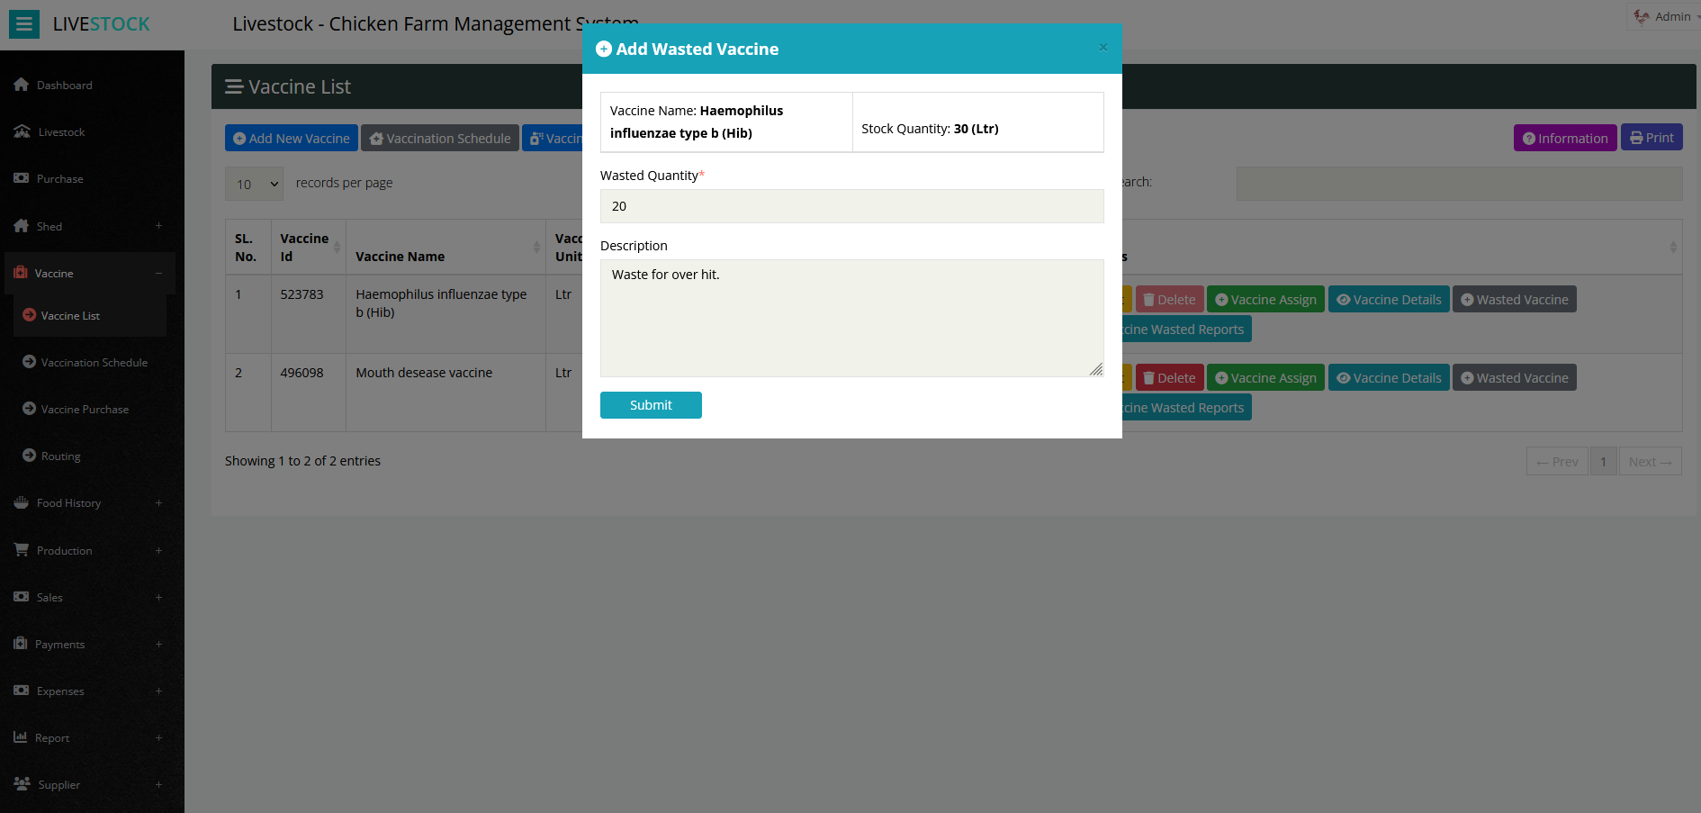
Task: Open the records per page dropdown
Action: (x=254, y=184)
